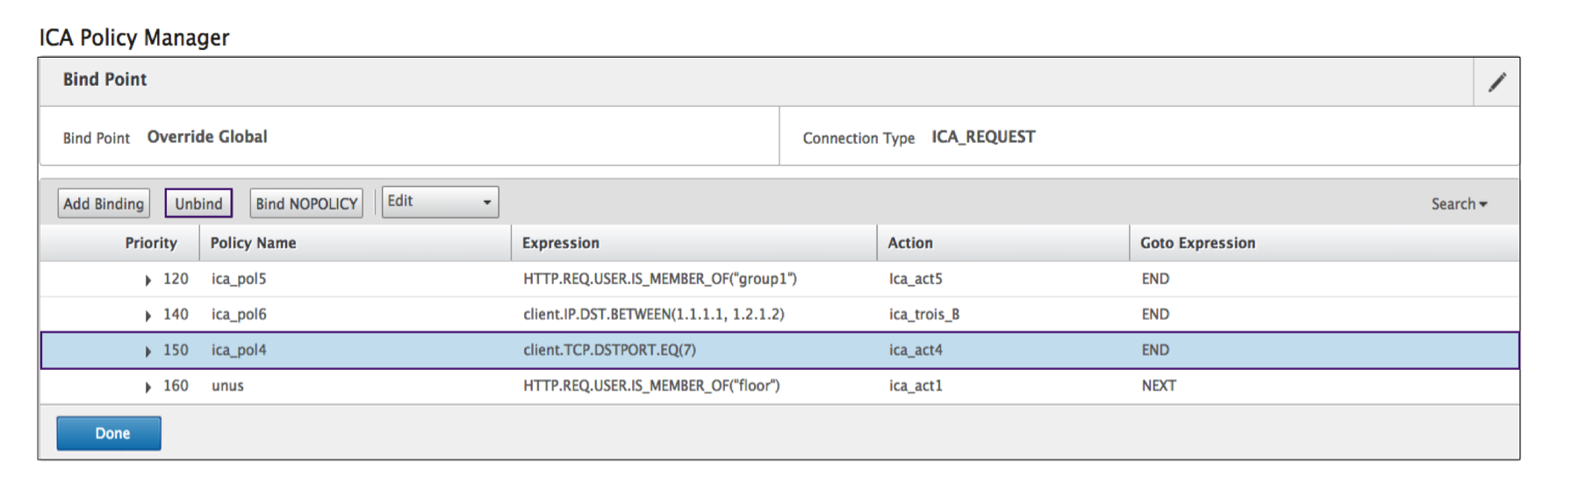Click the Action column header
Screen dimensions: 1580x491
click(x=909, y=244)
